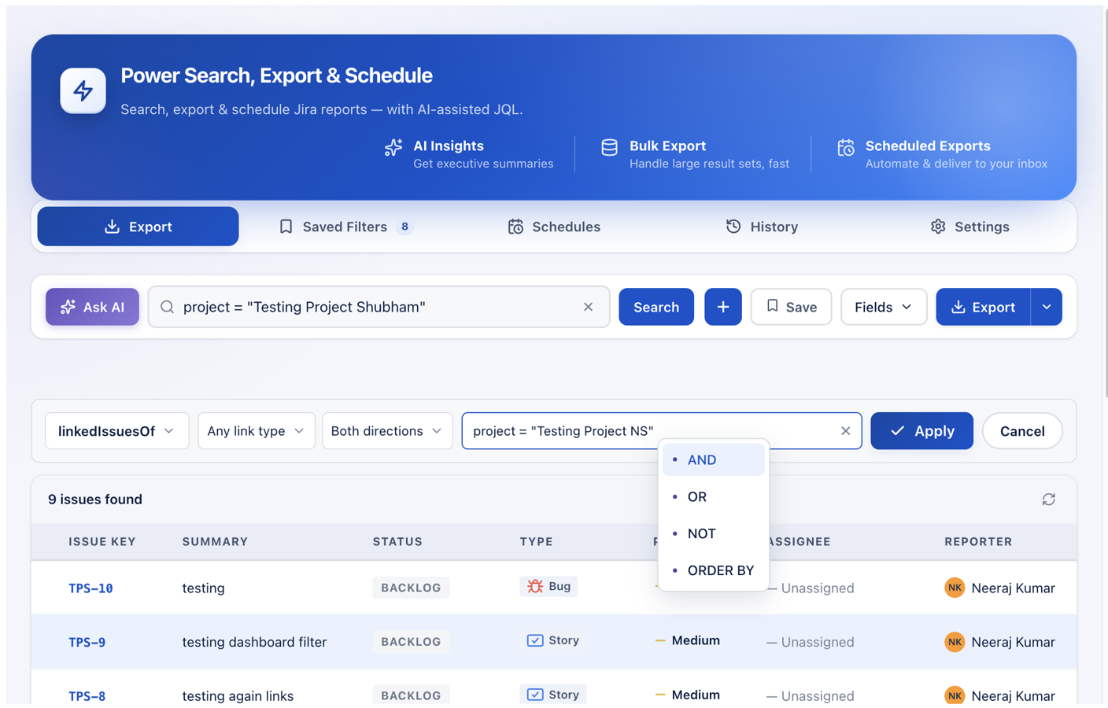Screen dimensions: 1108x708
Task: Apply the linked issues filter
Action: coord(921,431)
